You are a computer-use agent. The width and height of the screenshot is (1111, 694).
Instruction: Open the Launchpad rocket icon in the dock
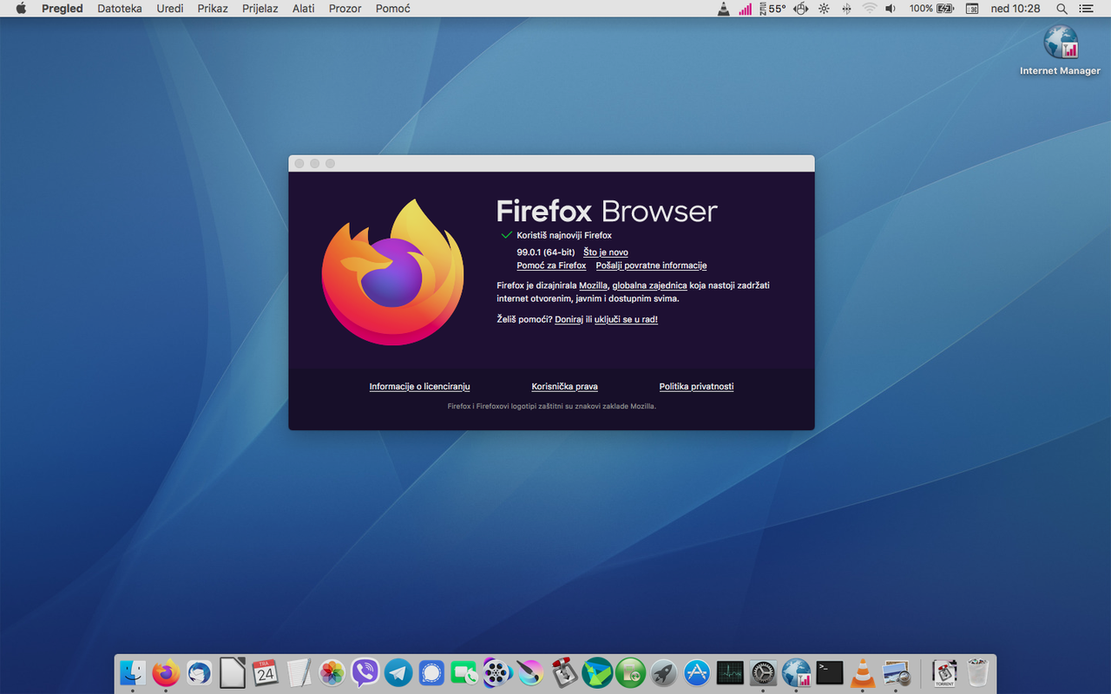tap(664, 672)
